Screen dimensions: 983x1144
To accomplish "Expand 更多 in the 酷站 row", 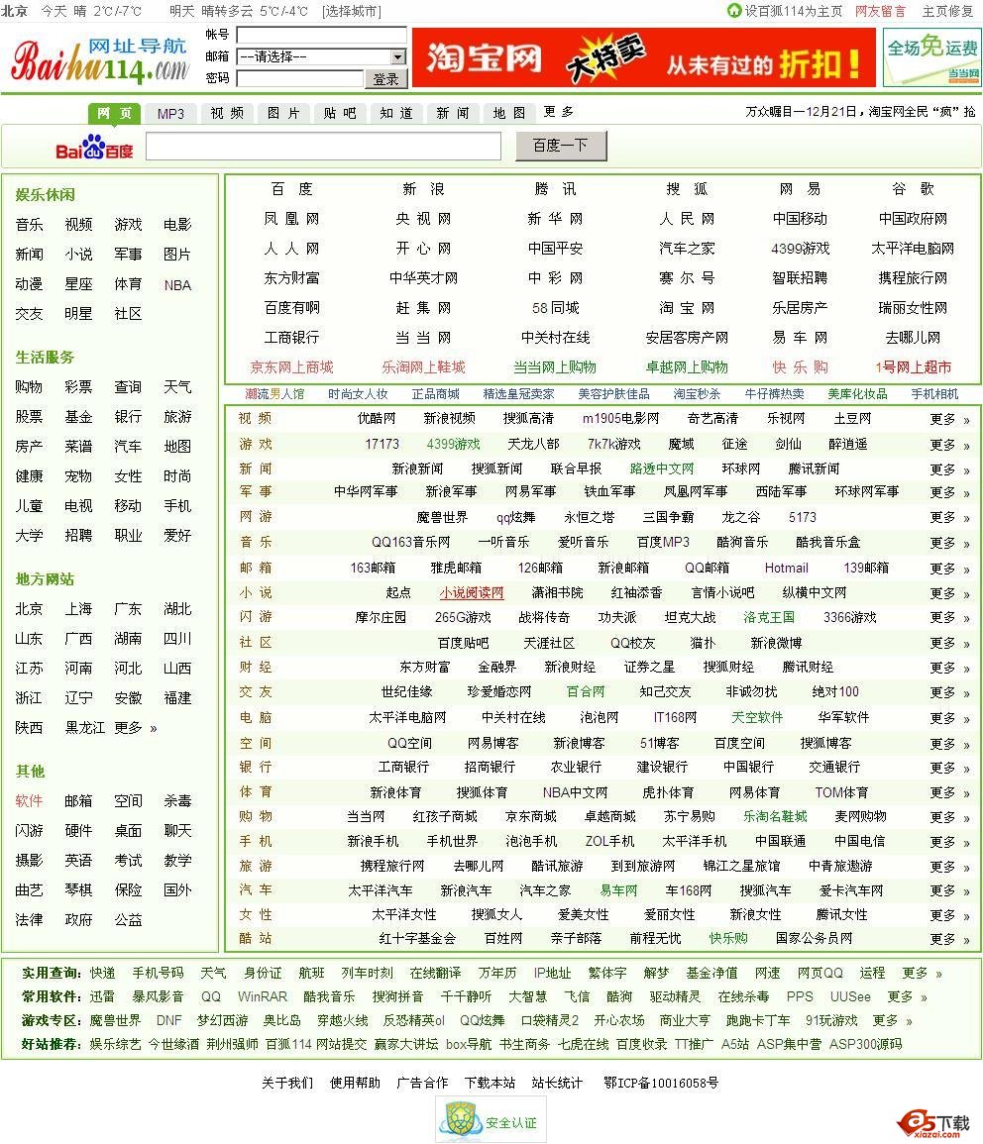I will click(x=949, y=940).
